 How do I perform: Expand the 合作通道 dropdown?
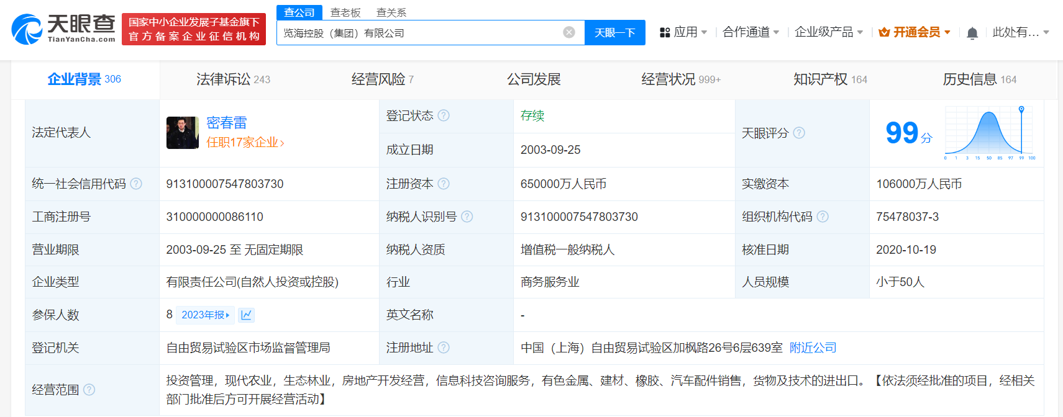pos(750,32)
